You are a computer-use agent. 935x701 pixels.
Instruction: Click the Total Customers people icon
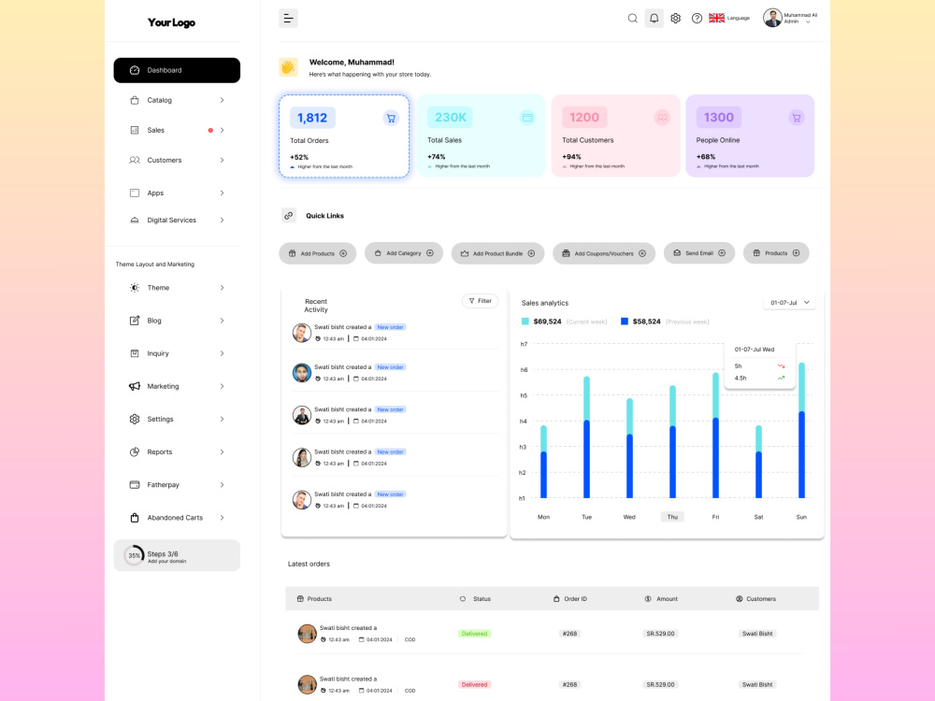coord(662,118)
